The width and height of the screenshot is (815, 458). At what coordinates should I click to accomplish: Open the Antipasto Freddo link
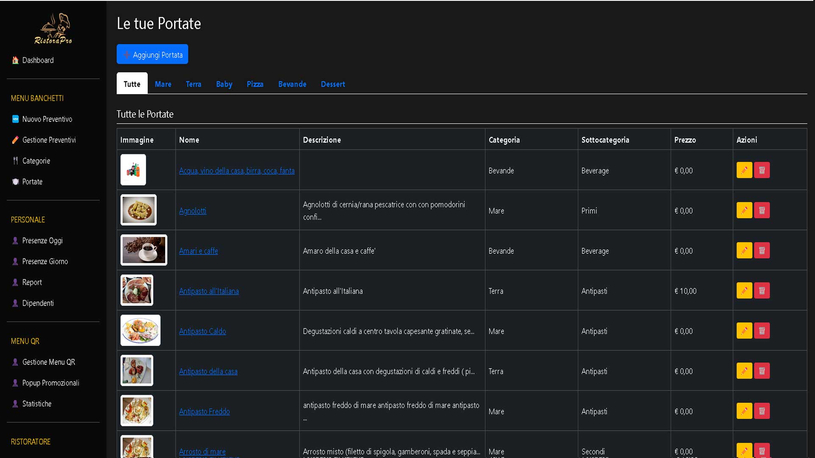click(205, 411)
